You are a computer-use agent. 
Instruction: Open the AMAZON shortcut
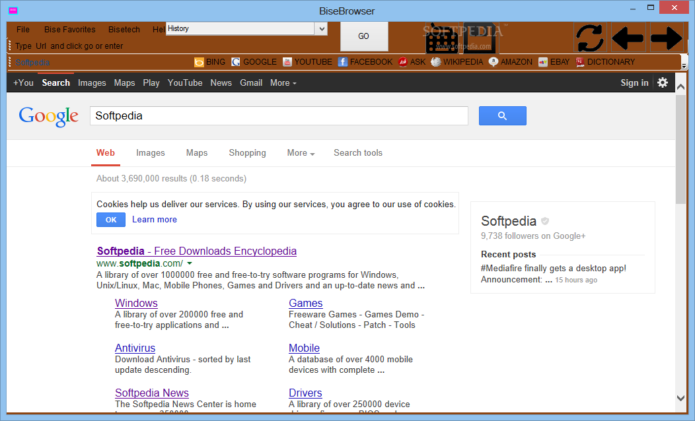coord(511,62)
